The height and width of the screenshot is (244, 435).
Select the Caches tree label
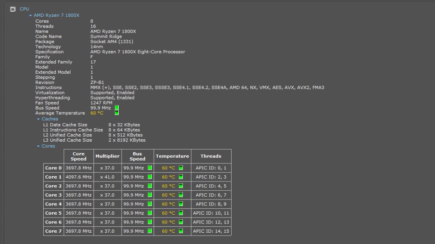tap(50, 119)
